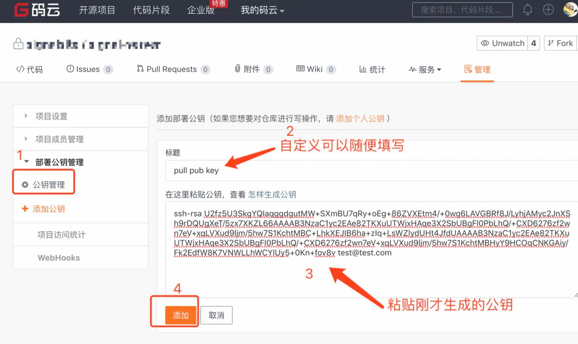This screenshot has height=344, width=578.
Task: Expand 项目成员管理 in the sidebar
Action: click(59, 140)
